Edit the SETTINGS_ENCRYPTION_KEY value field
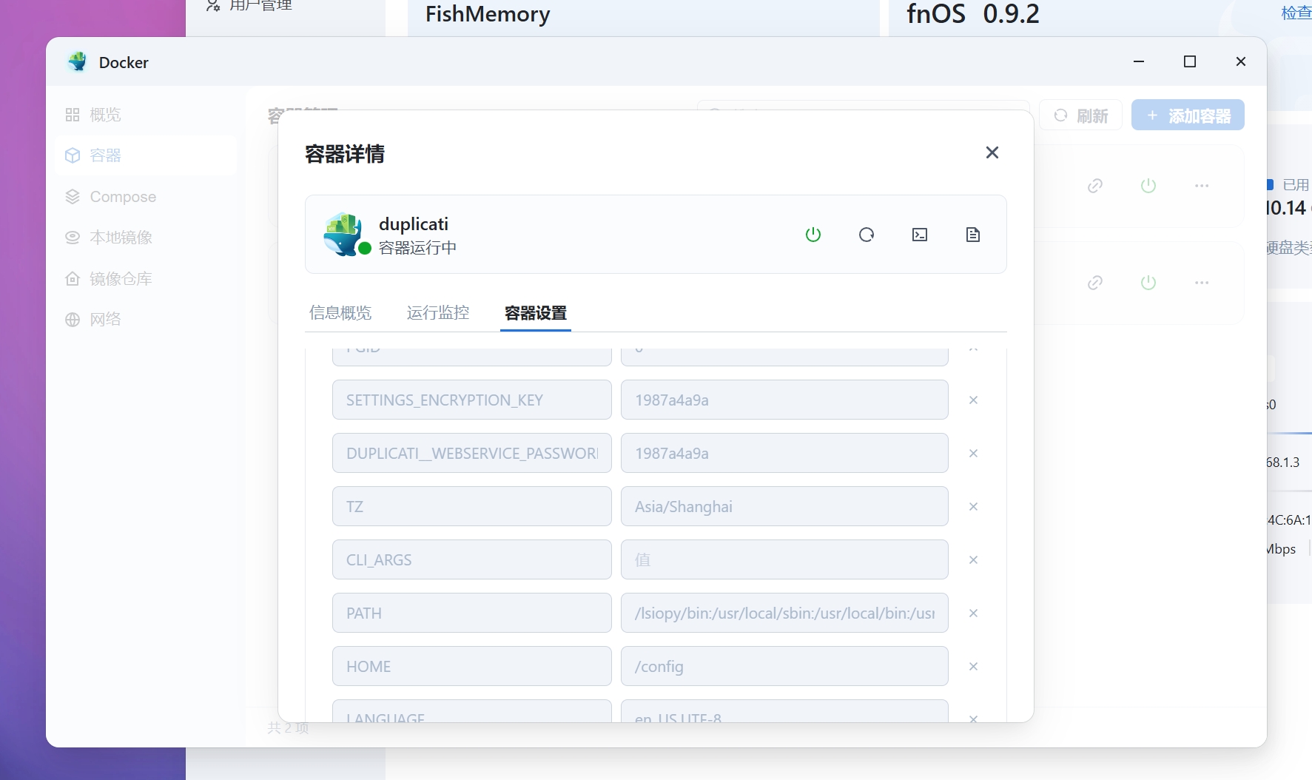 pos(784,400)
